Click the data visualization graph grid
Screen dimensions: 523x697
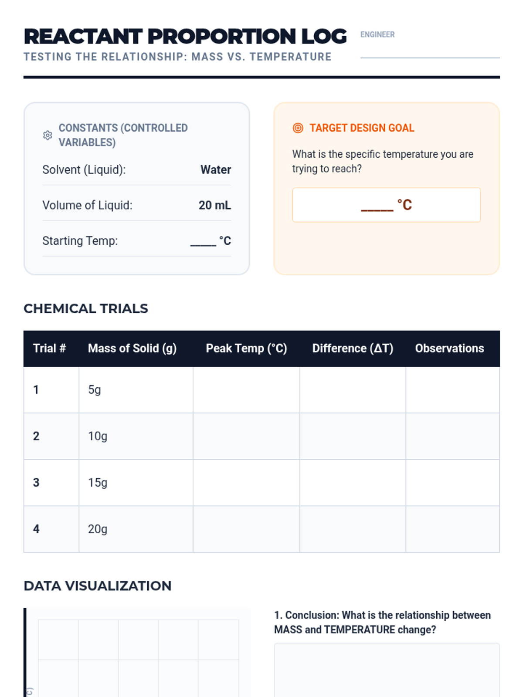click(x=139, y=658)
